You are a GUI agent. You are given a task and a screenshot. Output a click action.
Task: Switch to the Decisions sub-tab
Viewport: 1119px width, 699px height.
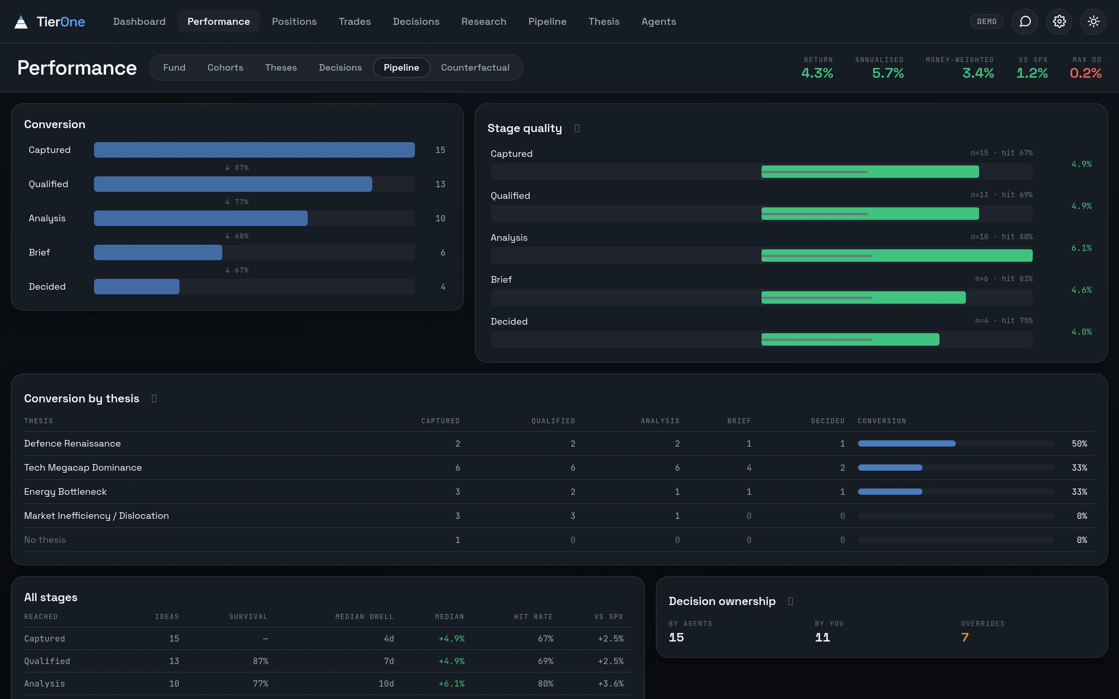point(340,68)
